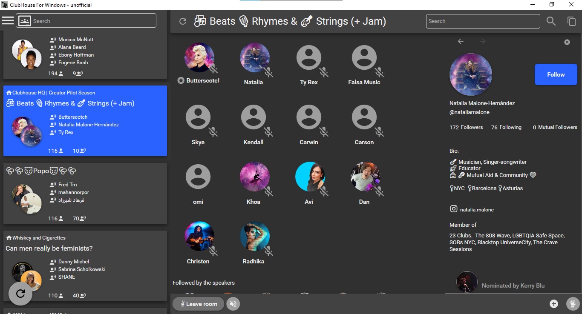The width and height of the screenshot is (582, 314).
Task: Click the copy icon in room header
Action: tap(571, 21)
